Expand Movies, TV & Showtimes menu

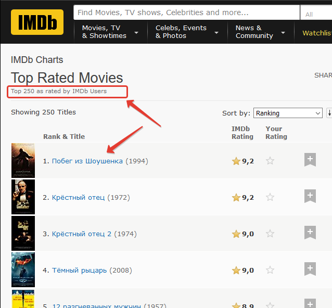pos(110,32)
